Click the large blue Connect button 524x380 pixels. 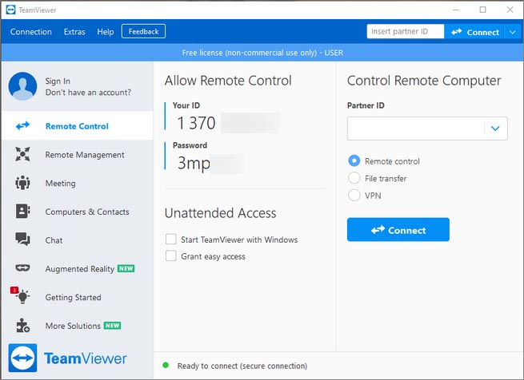tap(398, 230)
